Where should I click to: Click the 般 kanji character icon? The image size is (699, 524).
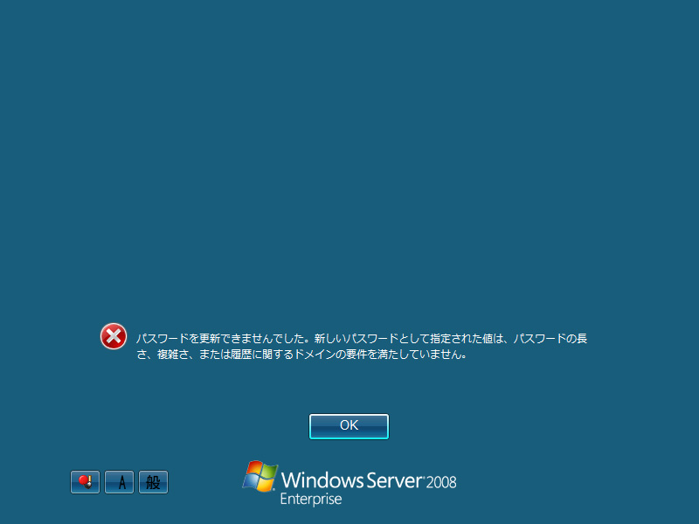[x=154, y=482]
